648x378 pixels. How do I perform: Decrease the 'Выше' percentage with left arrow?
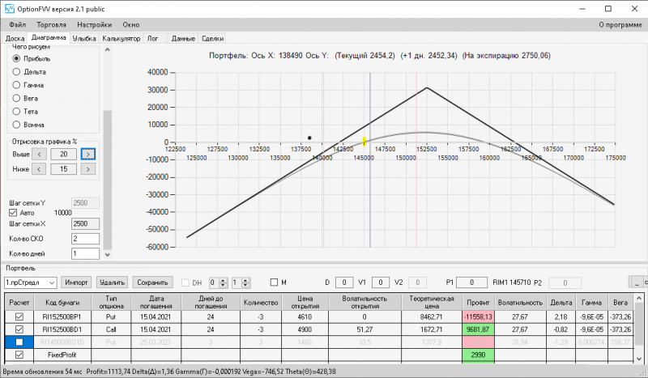[x=39, y=154]
